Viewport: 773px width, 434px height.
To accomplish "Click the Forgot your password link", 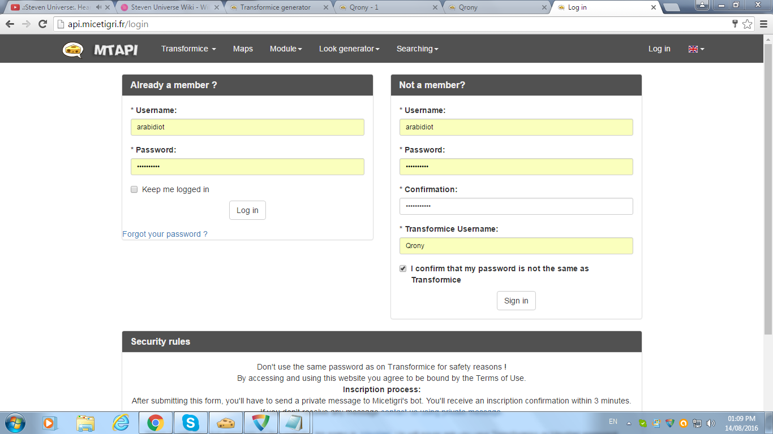I will point(165,234).
